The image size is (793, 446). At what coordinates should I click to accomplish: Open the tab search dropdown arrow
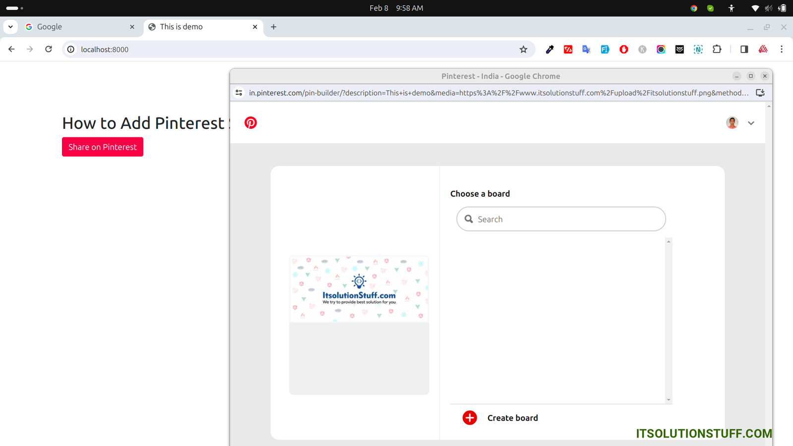click(x=10, y=27)
